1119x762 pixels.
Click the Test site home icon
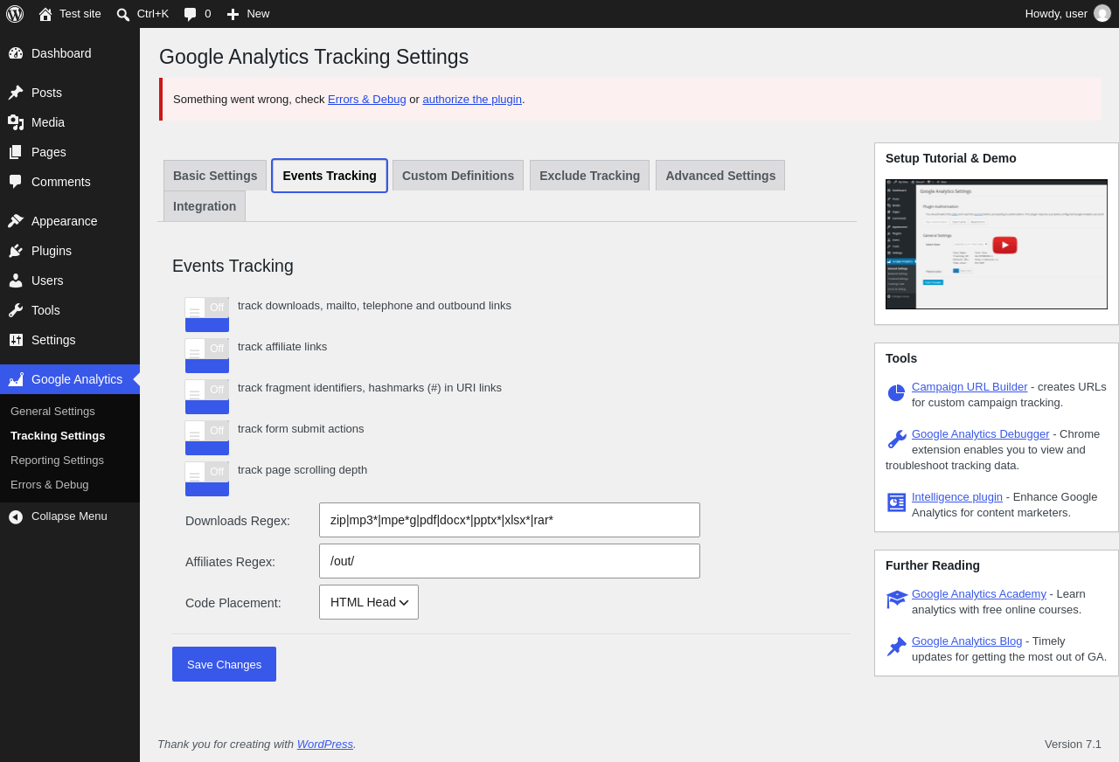click(45, 14)
